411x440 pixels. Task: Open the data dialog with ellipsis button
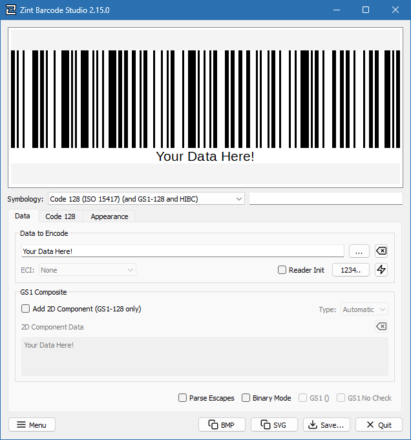tap(359, 251)
